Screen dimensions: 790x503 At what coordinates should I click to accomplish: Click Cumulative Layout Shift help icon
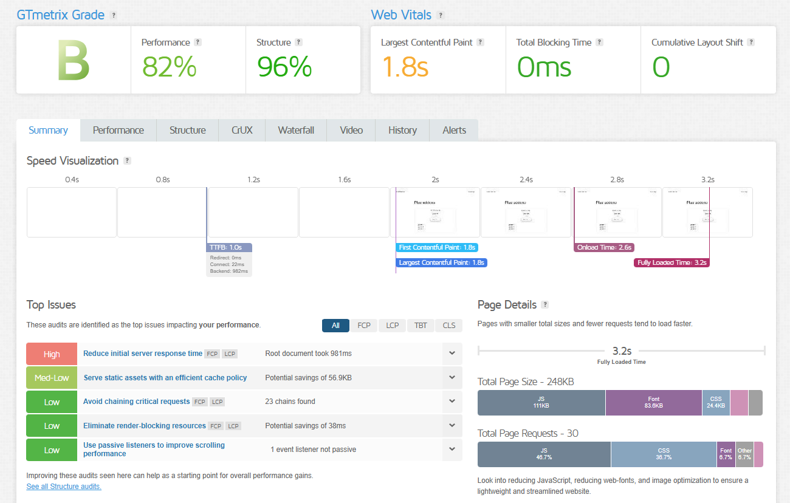751,43
